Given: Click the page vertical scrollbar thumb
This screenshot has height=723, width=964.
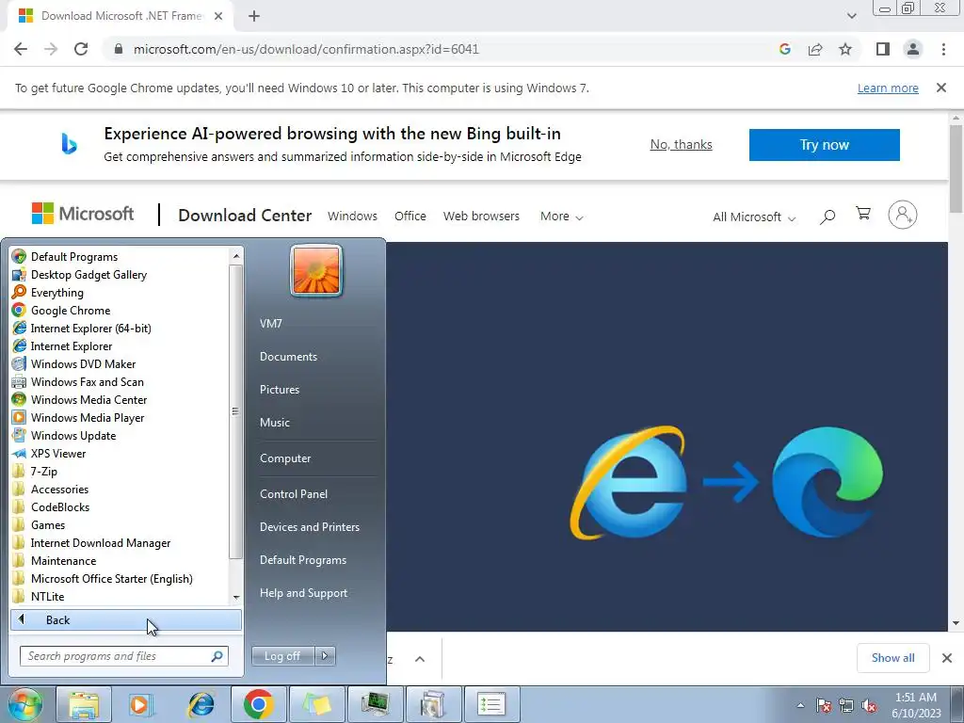Looking at the screenshot, I should click(956, 169).
